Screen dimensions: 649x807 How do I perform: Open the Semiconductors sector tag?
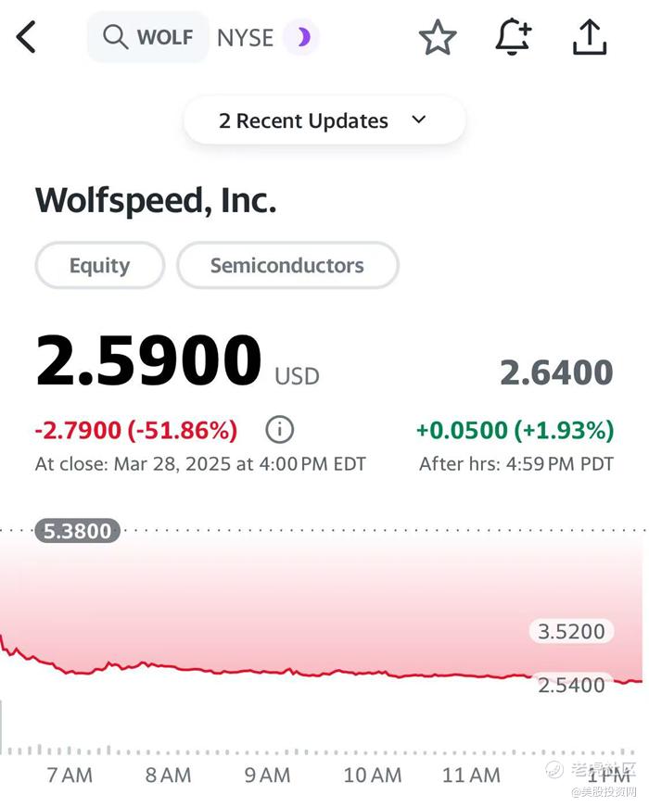[287, 266]
